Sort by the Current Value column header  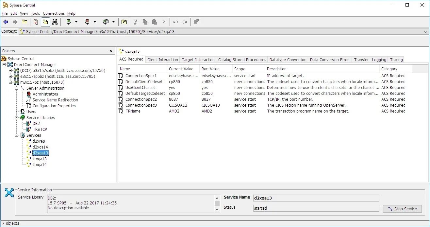(183, 69)
